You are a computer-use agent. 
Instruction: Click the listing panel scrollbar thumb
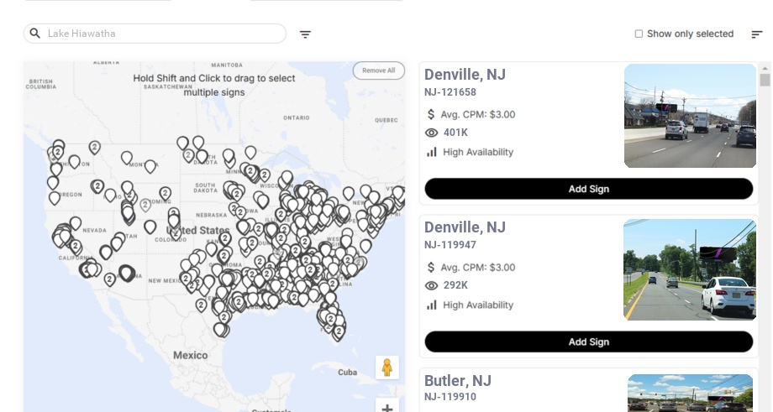[765, 80]
